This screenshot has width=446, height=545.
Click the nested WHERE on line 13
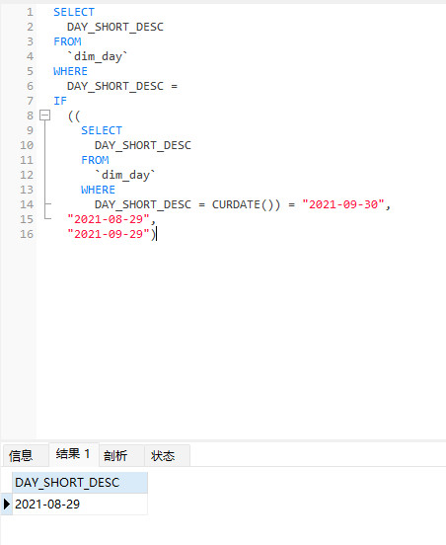click(99, 190)
